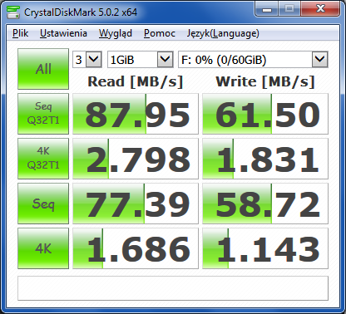Run the plain Seq test button
The image size is (346, 314).
pyautogui.click(x=43, y=204)
